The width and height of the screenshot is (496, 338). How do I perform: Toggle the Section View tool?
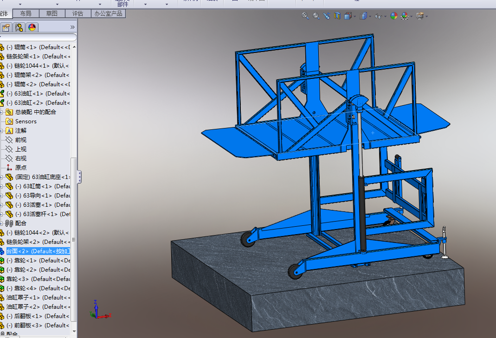[x=337, y=16]
